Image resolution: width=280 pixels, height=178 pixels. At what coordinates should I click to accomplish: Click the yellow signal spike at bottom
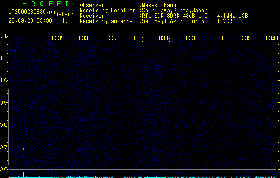24,173
